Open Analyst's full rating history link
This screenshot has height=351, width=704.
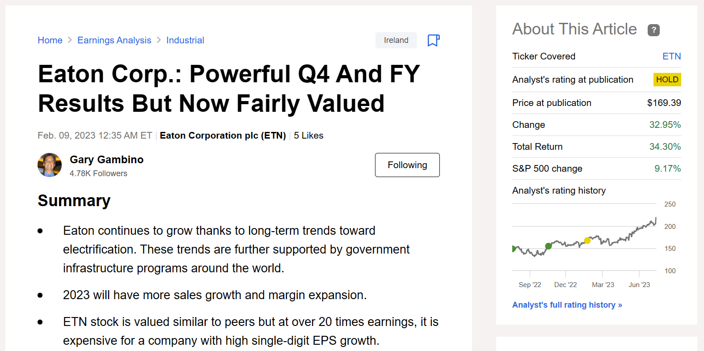567,305
